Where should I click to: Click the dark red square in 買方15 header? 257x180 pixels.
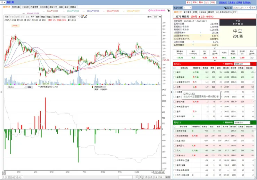tap(252, 64)
